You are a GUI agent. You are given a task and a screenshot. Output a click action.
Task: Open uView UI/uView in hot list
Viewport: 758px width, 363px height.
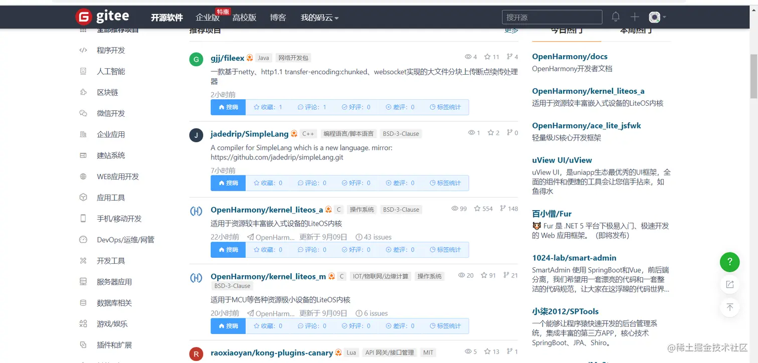point(562,160)
